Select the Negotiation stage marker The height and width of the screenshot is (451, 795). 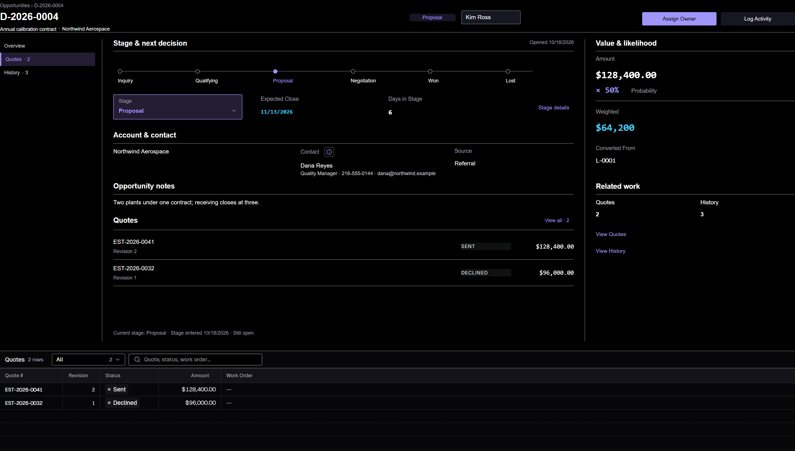353,71
